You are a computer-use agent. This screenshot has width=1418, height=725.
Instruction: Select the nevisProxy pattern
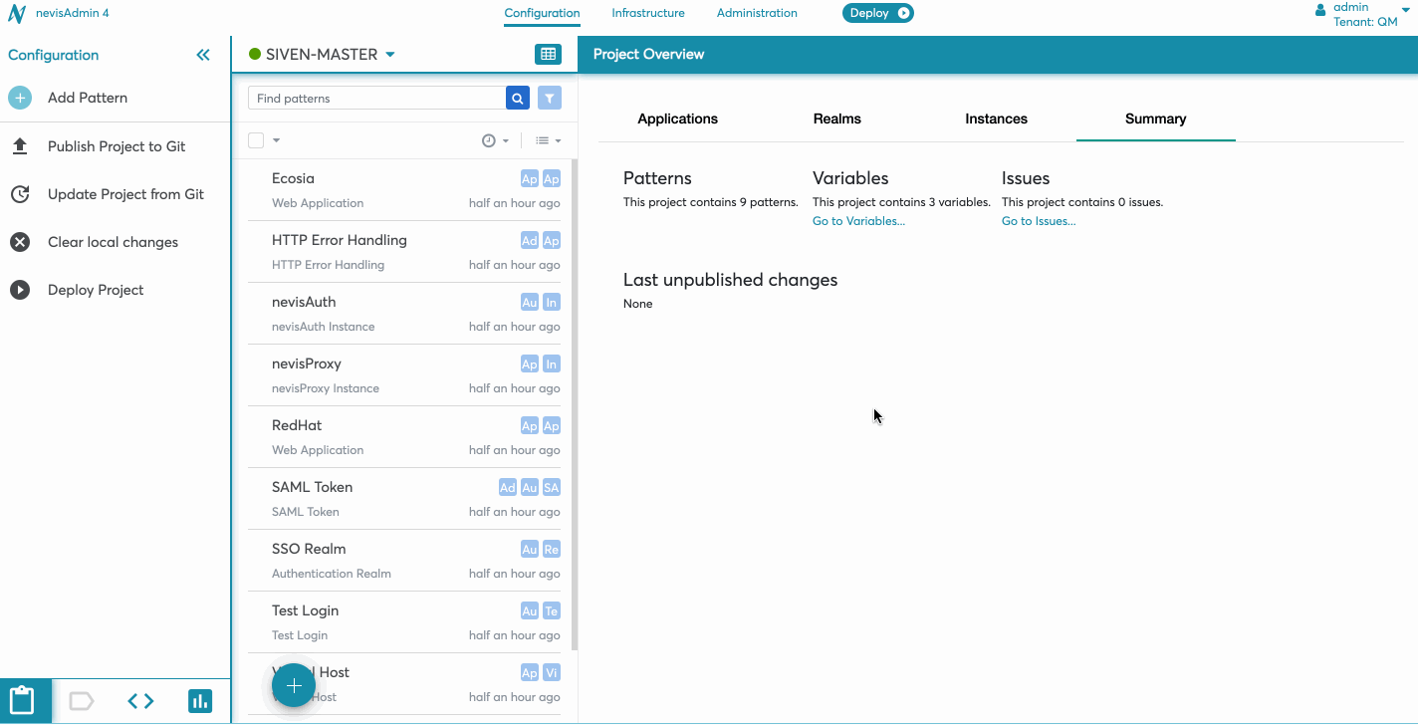click(x=404, y=375)
